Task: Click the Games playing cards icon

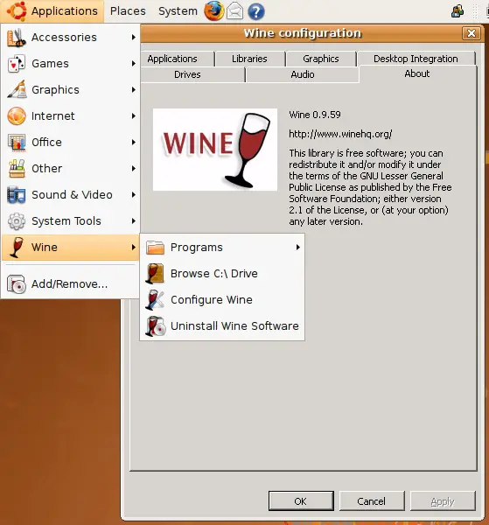Action: [x=16, y=64]
